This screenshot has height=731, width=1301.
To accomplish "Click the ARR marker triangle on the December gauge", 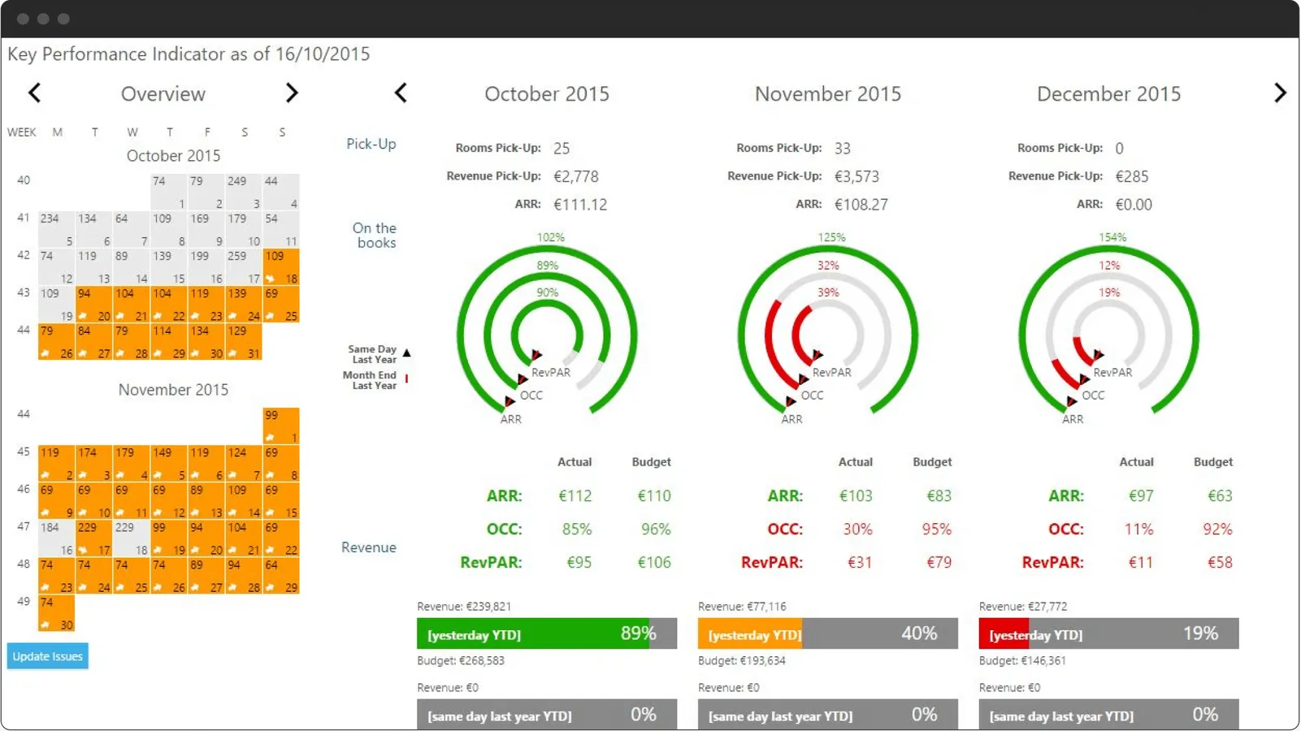I will click(1071, 401).
